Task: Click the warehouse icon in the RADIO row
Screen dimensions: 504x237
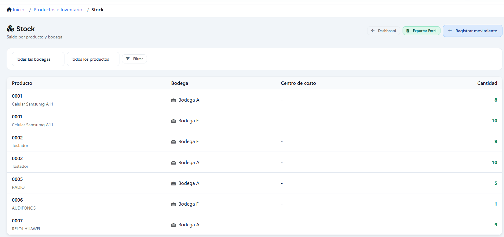Action: (x=173, y=184)
